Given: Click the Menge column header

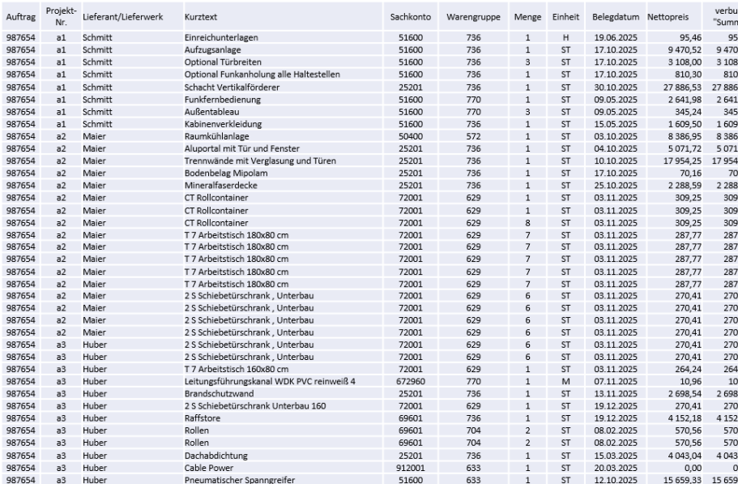Looking at the screenshot, I should pos(527,16).
